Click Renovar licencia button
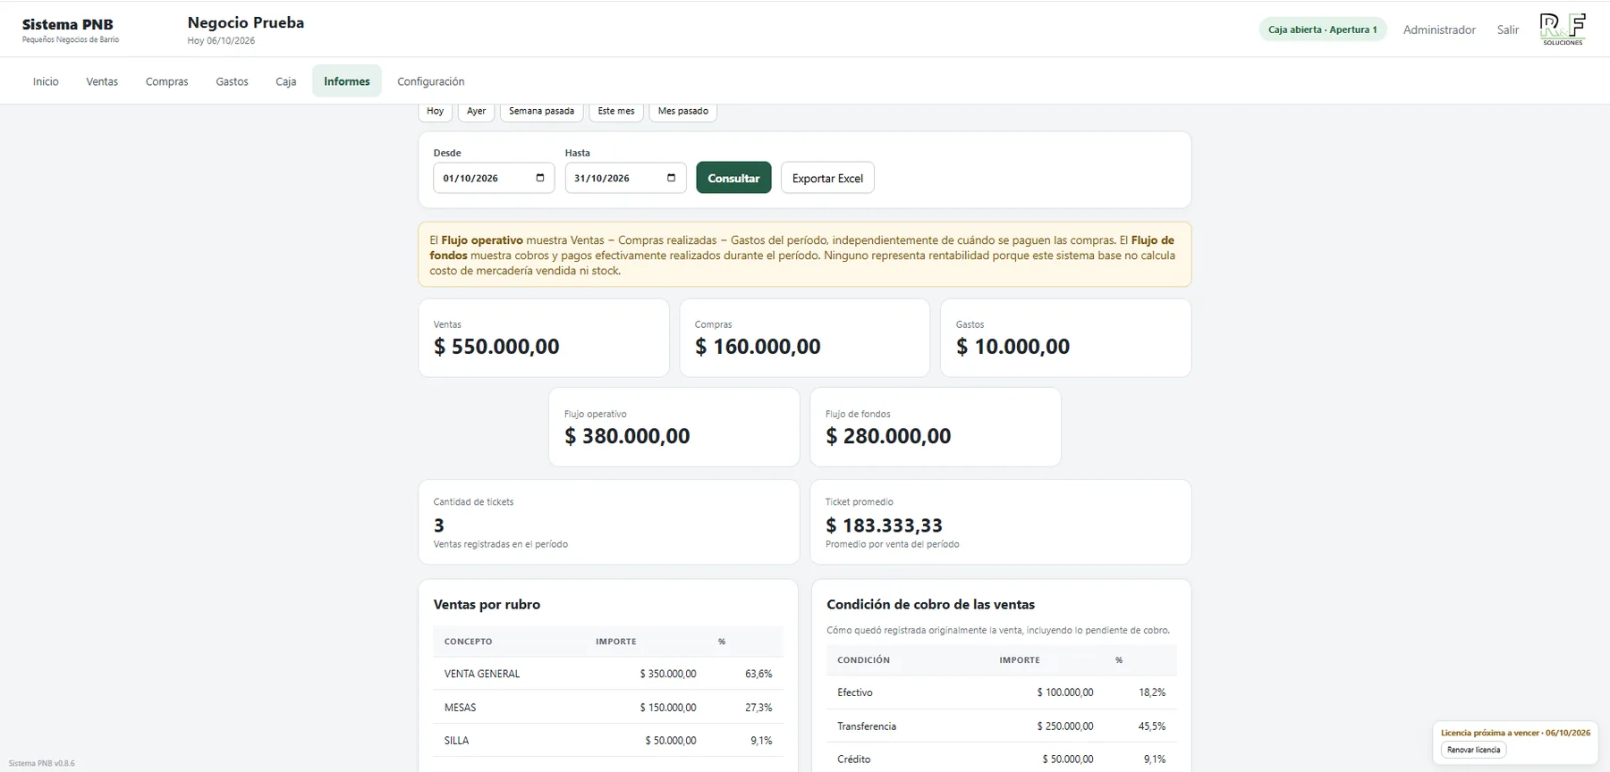The width and height of the screenshot is (1610, 772). coord(1474,751)
